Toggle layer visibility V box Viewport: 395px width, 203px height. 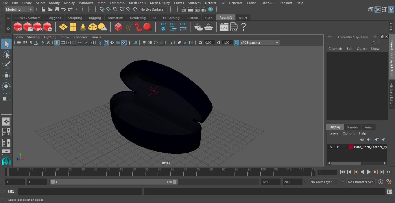coord(331,147)
